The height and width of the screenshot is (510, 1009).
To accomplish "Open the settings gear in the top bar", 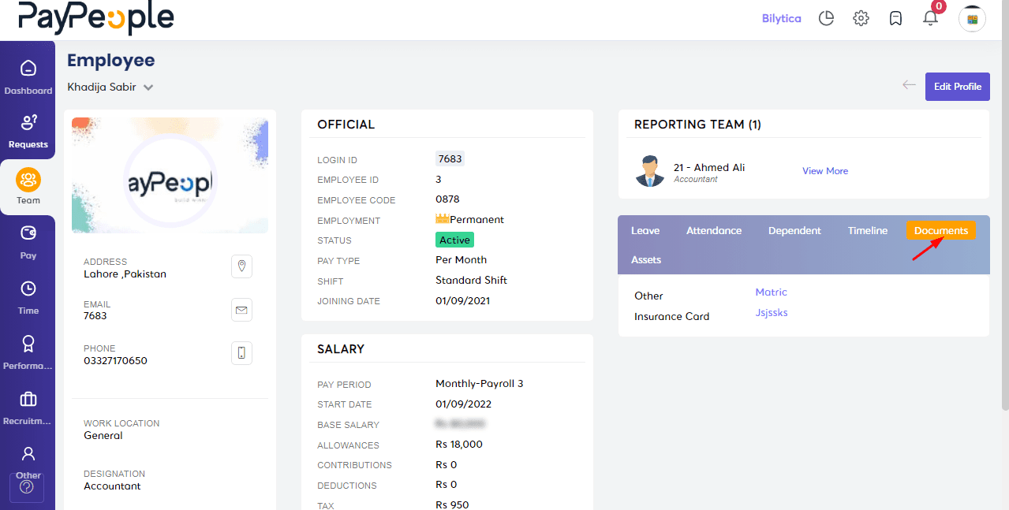I will [x=861, y=17].
